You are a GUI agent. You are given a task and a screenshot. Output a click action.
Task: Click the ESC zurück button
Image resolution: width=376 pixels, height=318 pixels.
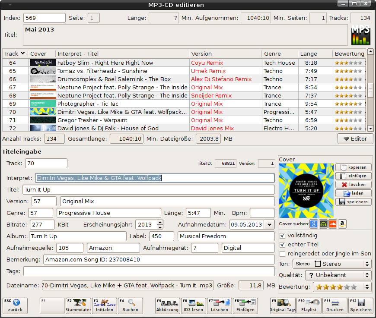(x=15, y=305)
